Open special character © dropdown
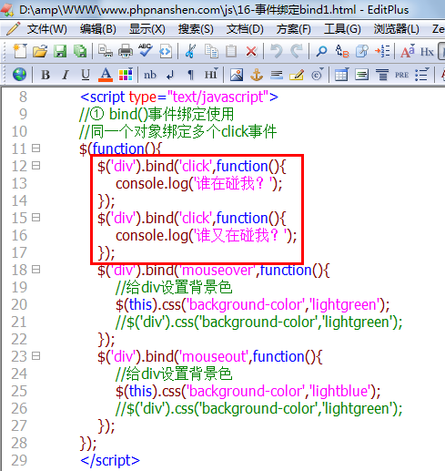Screen dimensions: 445x471 [x=317, y=75]
